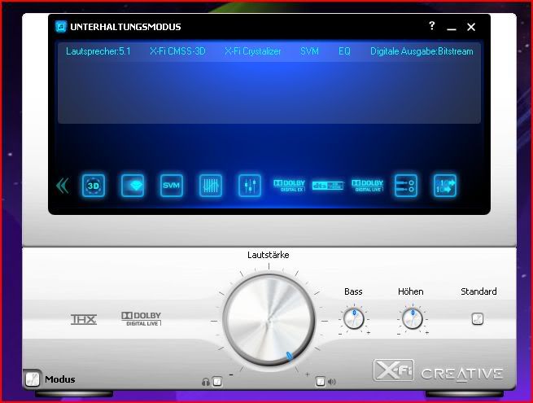This screenshot has height=403, width=533.
Task: Open the mixer faders icon
Action: point(250,186)
